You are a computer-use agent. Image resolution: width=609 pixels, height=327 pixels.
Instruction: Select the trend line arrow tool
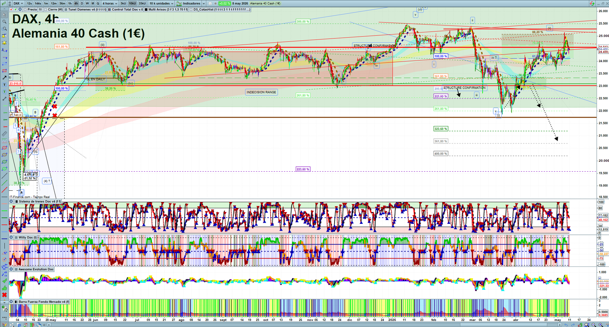point(5,78)
